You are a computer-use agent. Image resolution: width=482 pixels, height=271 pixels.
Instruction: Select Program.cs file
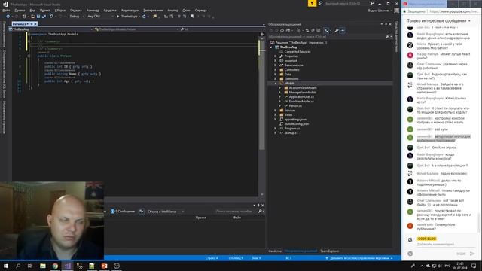291,129
